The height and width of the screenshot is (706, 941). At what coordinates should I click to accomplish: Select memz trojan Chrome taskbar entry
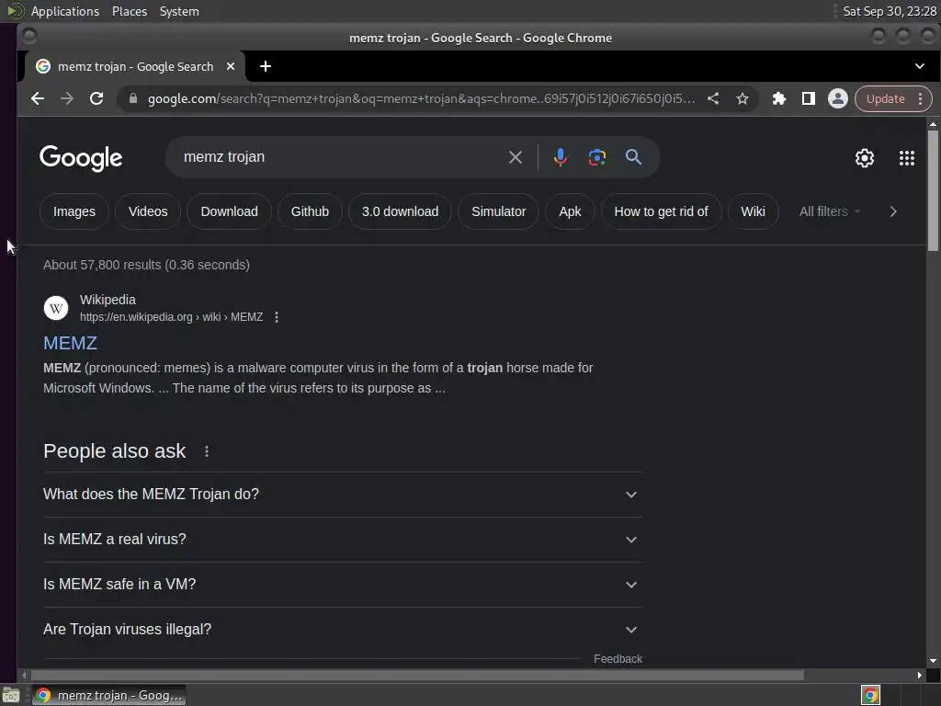pyautogui.click(x=108, y=695)
